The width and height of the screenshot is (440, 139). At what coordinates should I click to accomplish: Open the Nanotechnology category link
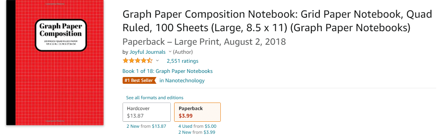[x=182, y=80]
